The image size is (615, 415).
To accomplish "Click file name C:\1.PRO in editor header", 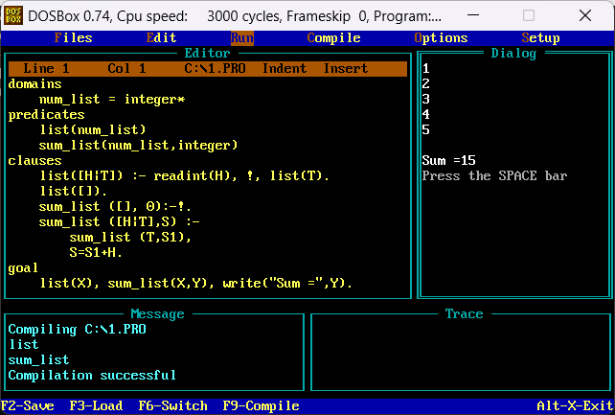I will tap(215, 69).
